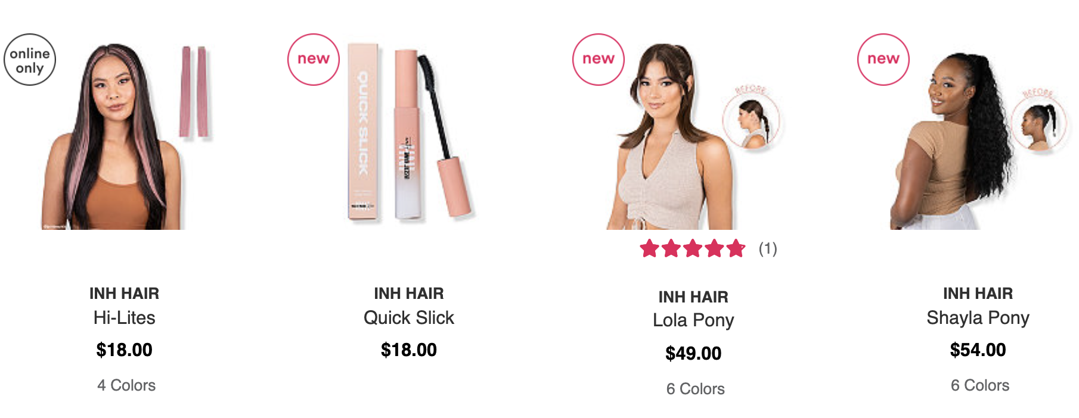The image size is (1079, 418).
Task: Open the Lola Pony model image
Action: pyautogui.click(x=674, y=136)
